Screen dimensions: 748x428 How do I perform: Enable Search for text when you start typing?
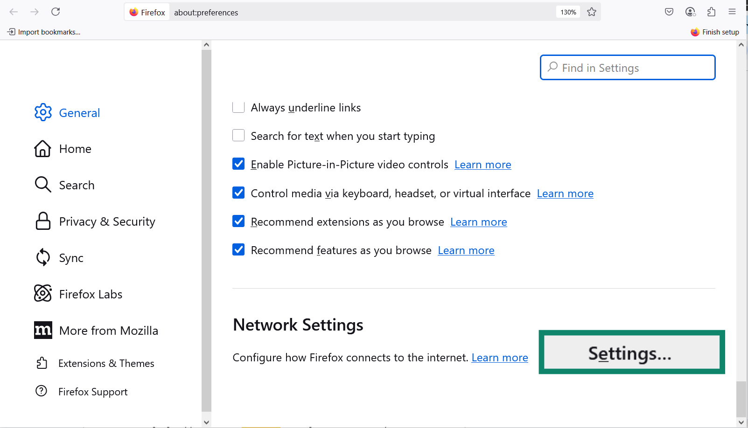[x=238, y=135]
